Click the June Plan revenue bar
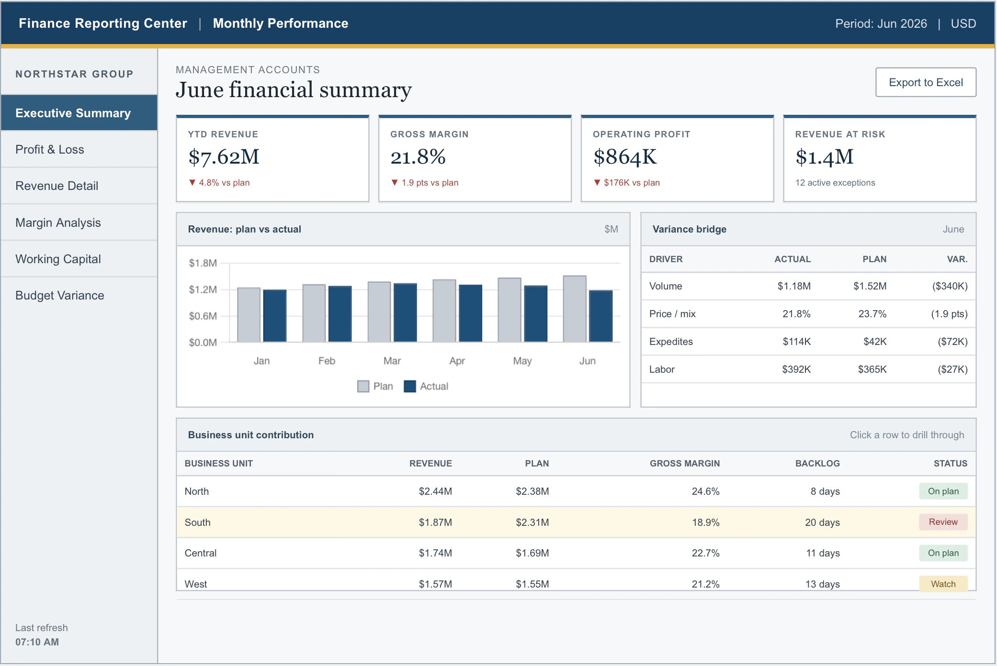The height and width of the screenshot is (666, 997). pos(575,309)
